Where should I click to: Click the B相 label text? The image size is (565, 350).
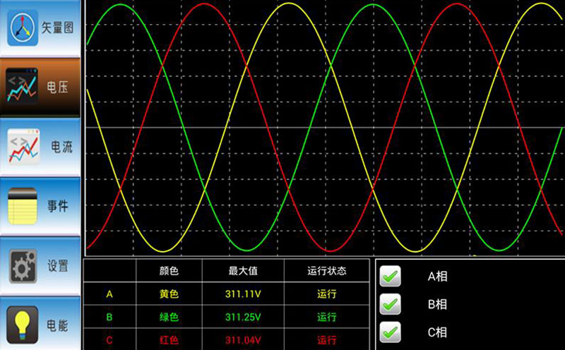(x=437, y=304)
